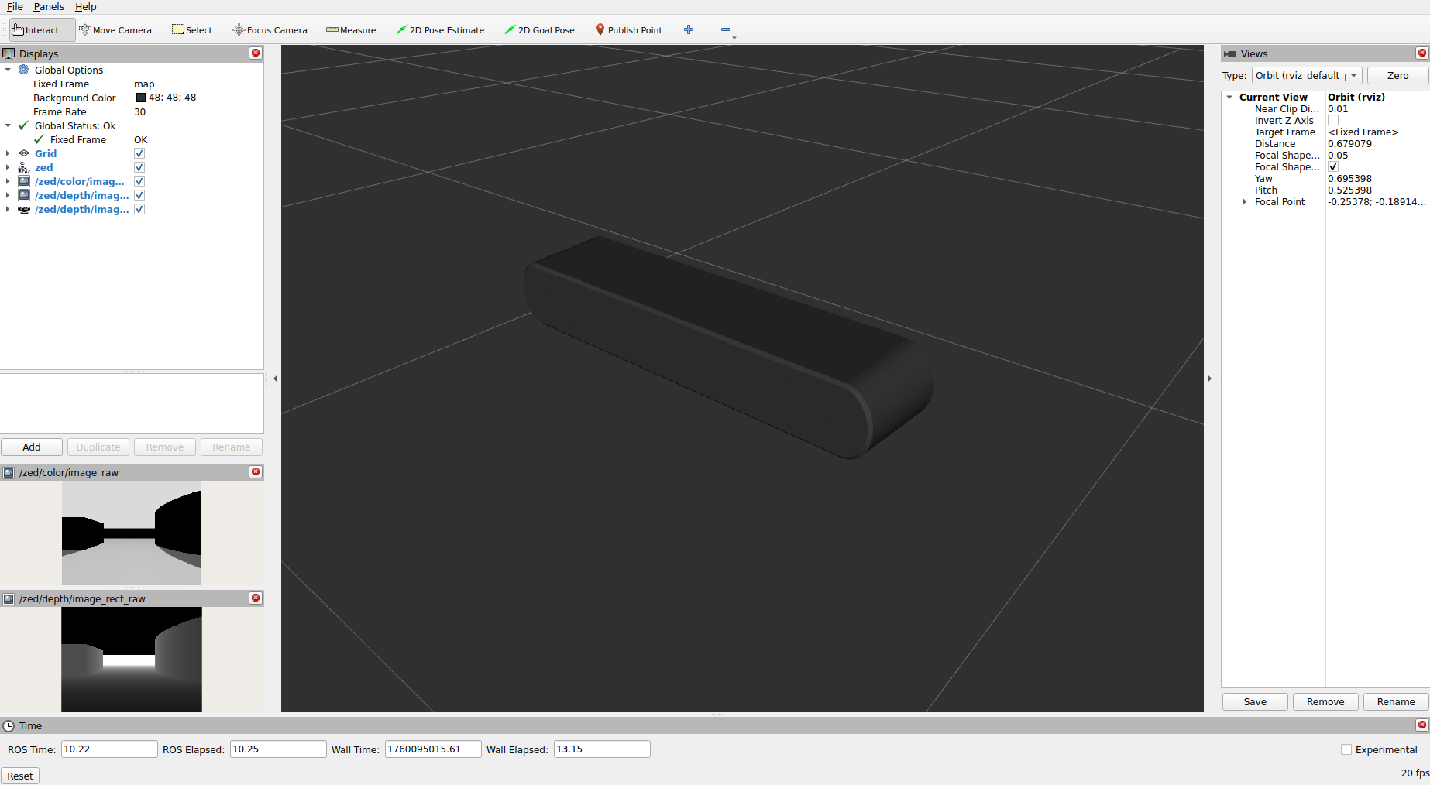
Task: Click the Publish Point tool
Action: click(628, 30)
